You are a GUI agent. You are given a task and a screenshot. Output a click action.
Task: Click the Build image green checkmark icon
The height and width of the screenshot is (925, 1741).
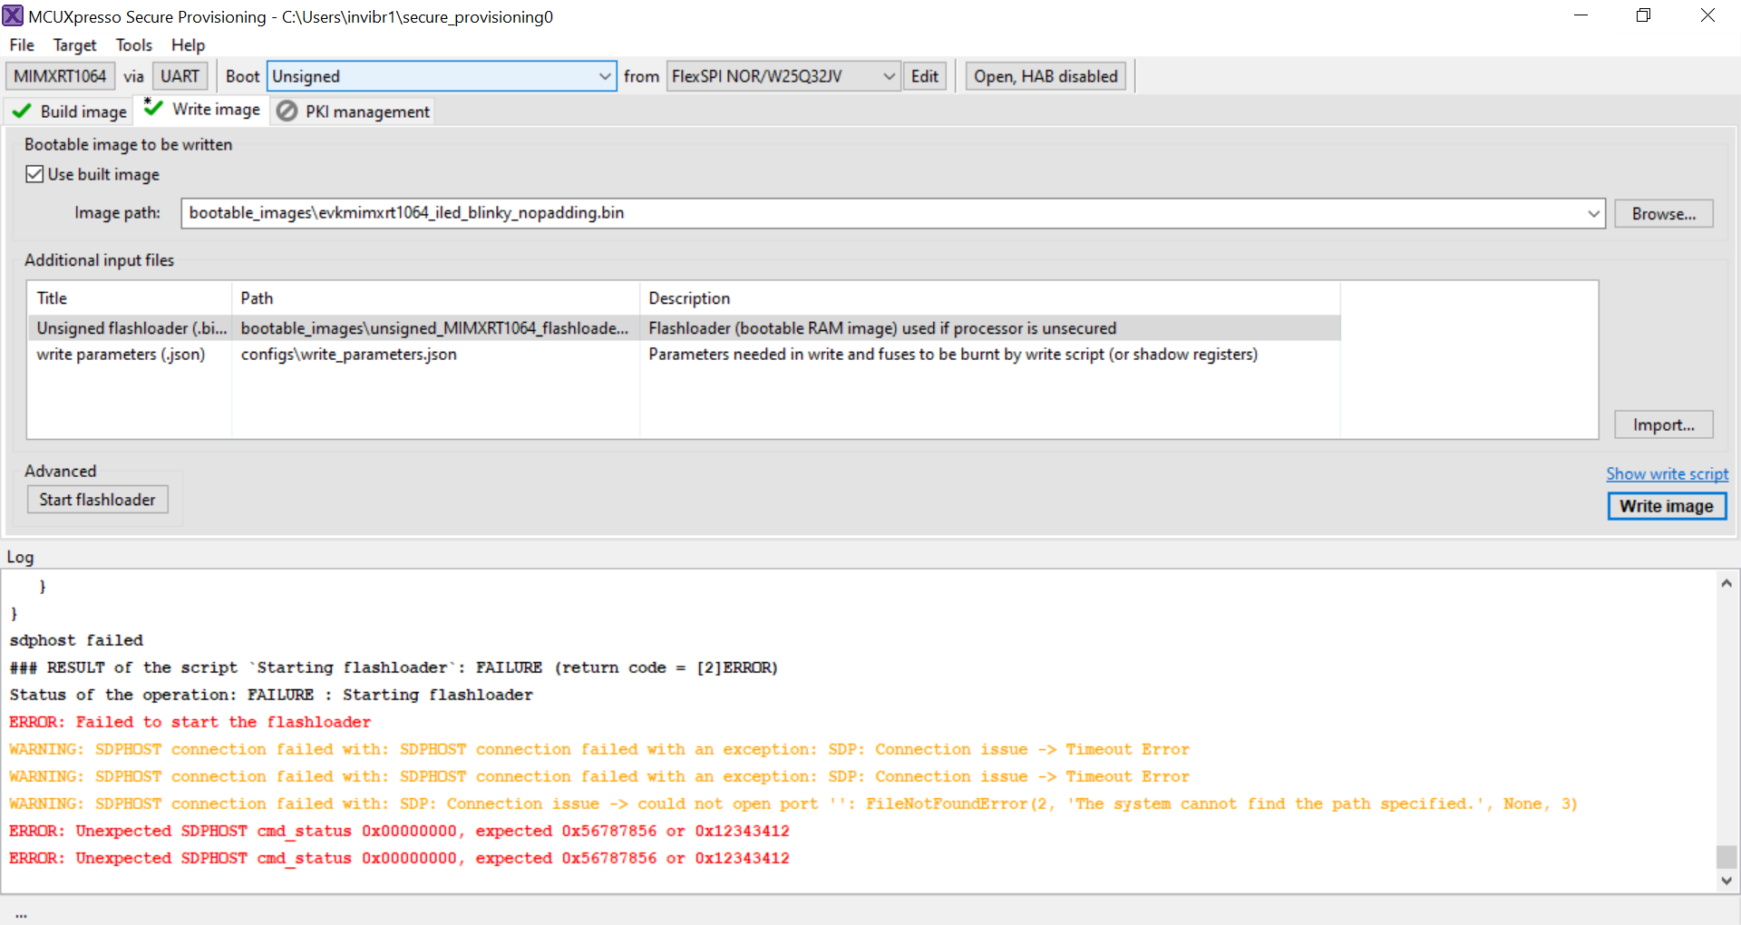point(21,111)
